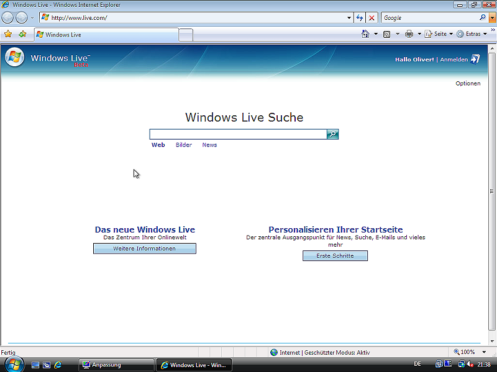Click the Add to Favorites icon

22,34
